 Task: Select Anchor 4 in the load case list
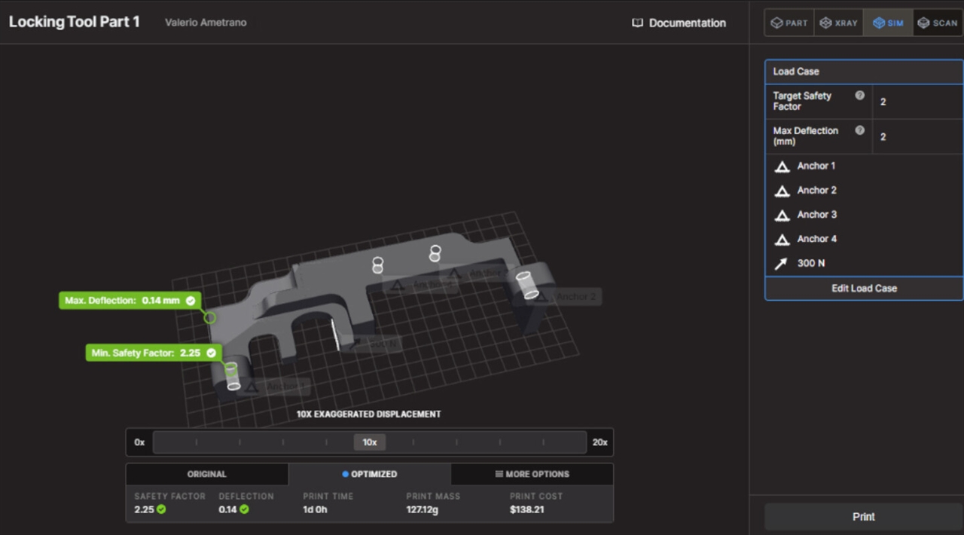816,239
